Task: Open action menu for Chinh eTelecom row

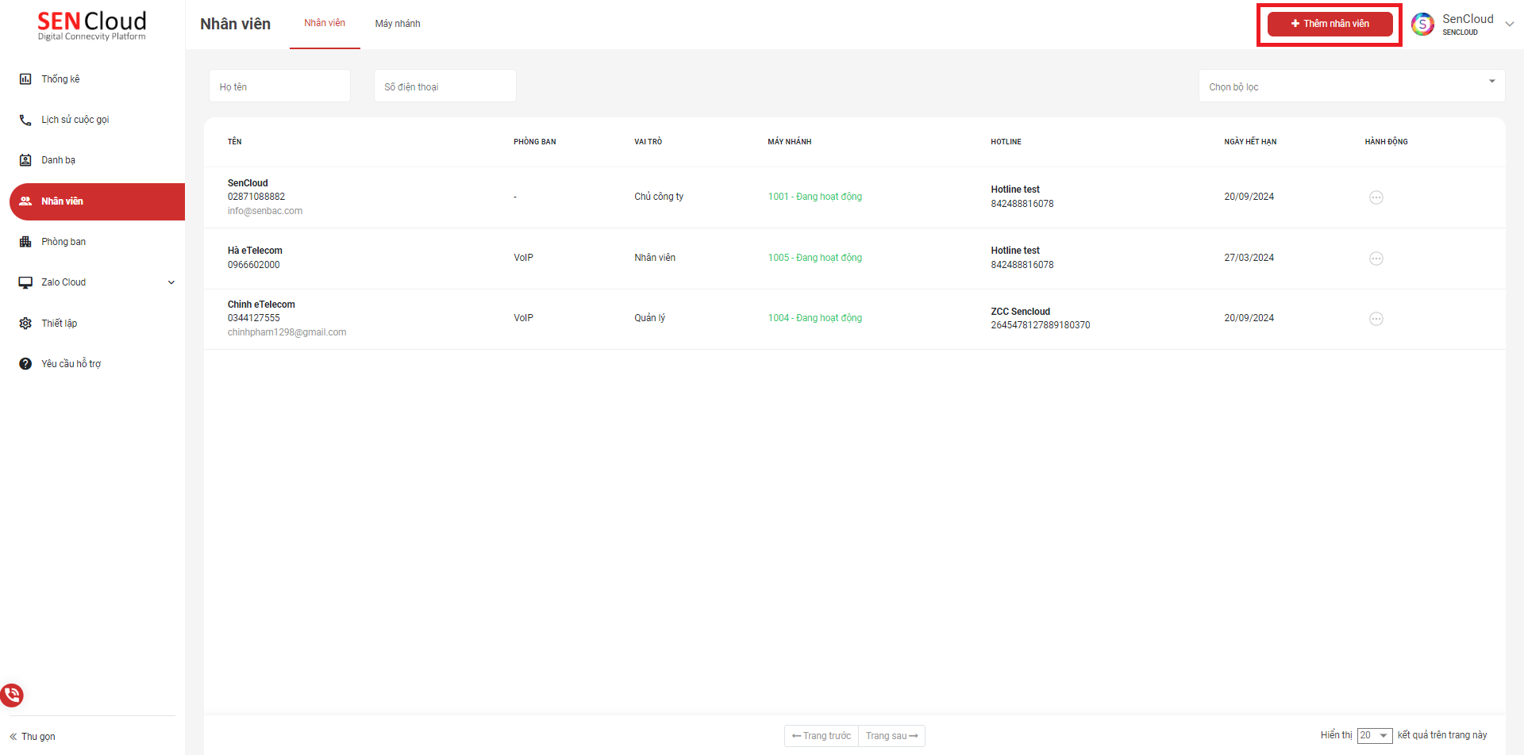Action: 1376,319
